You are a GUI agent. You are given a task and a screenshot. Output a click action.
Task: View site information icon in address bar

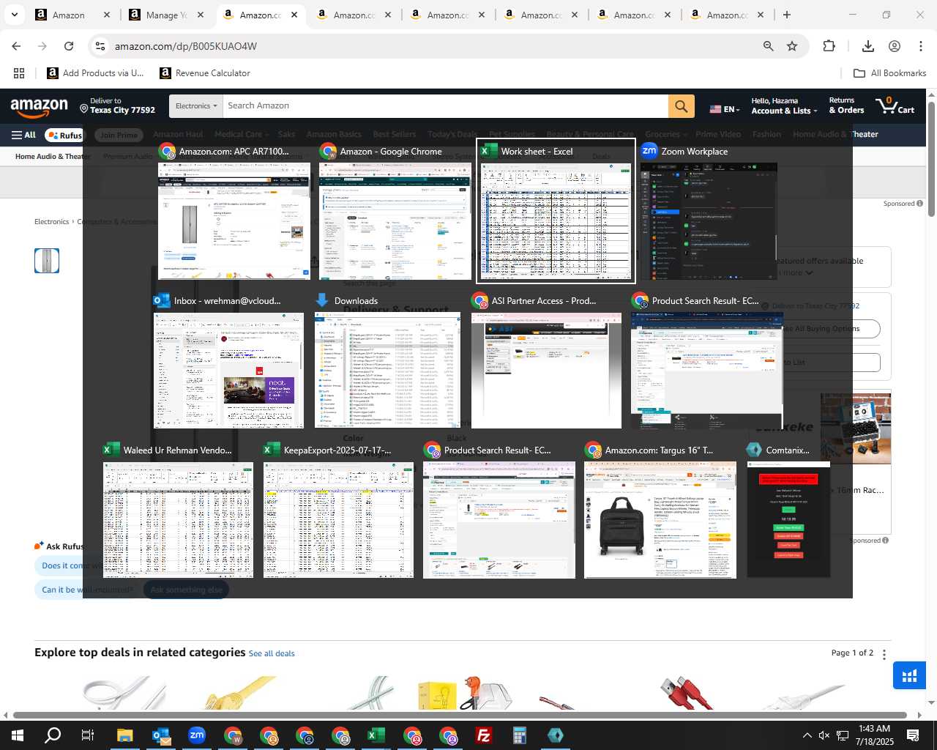click(x=100, y=46)
